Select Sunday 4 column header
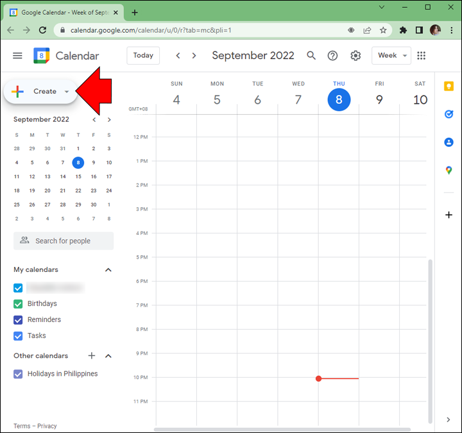 (x=176, y=94)
